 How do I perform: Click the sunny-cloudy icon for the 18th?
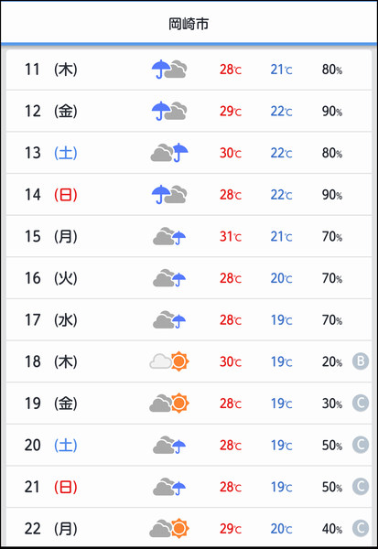(169, 361)
